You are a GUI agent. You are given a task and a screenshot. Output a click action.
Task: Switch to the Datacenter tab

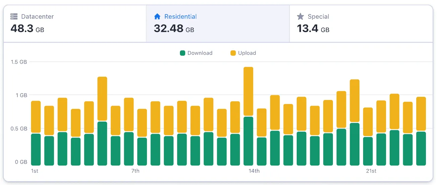(x=75, y=23)
